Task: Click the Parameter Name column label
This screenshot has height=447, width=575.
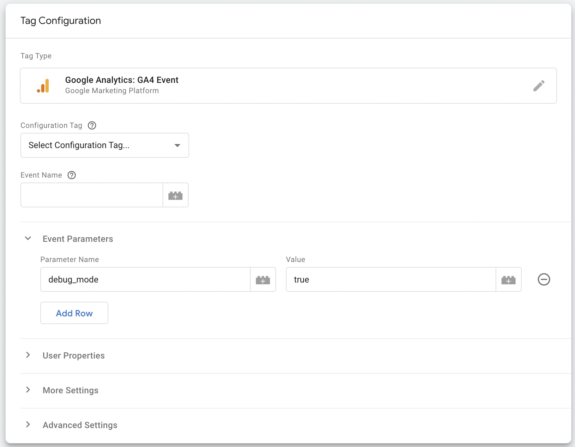Action: click(x=70, y=260)
